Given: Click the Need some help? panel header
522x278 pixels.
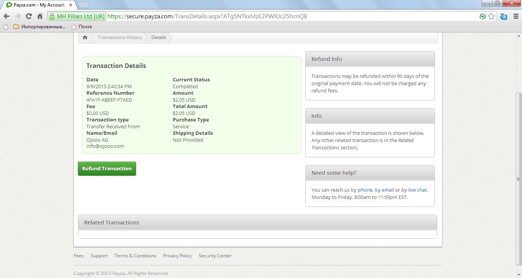Looking at the screenshot, I should tap(370, 173).
